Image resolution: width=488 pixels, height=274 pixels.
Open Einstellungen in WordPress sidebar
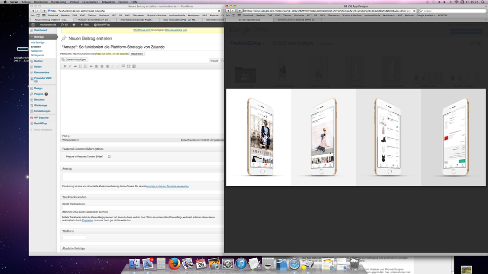tap(42, 111)
